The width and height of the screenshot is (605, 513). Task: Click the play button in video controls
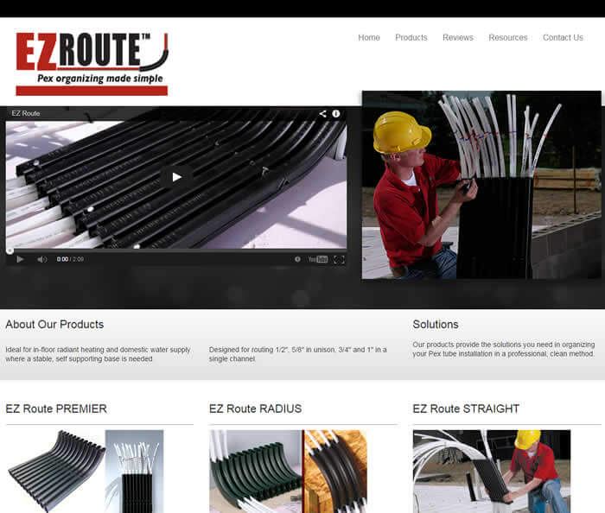pyautogui.click(x=20, y=259)
